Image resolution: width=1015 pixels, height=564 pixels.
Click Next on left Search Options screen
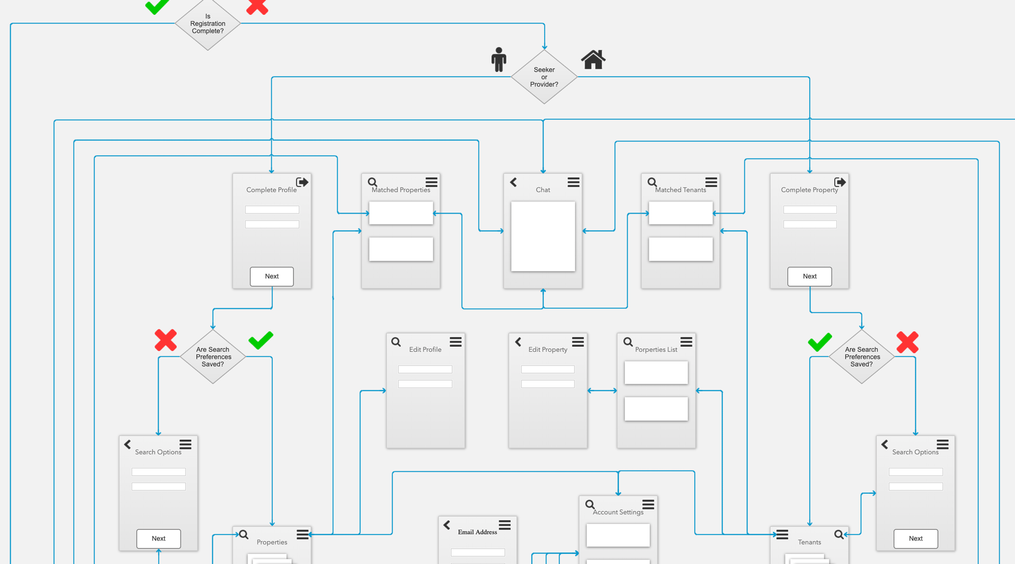point(159,539)
